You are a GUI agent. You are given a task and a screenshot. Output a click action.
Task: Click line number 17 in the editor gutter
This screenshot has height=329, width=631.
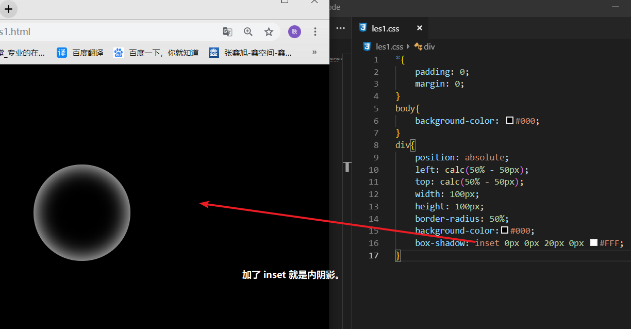click(374, 255)
